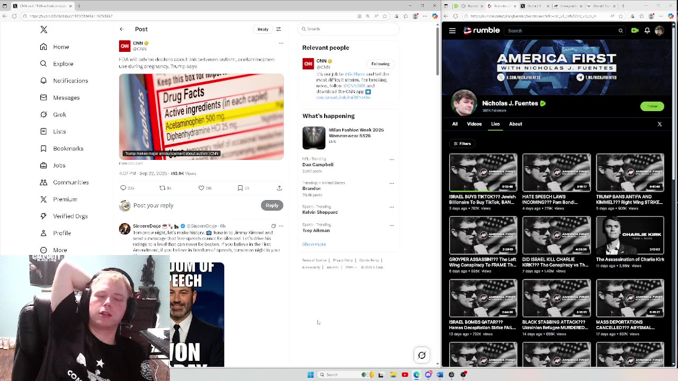The image size is (678, 381).
Task: Open the options menu for Kelvin Sheppard trend
Action: point(391,207)
